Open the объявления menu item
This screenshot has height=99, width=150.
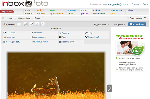point(99,13)
